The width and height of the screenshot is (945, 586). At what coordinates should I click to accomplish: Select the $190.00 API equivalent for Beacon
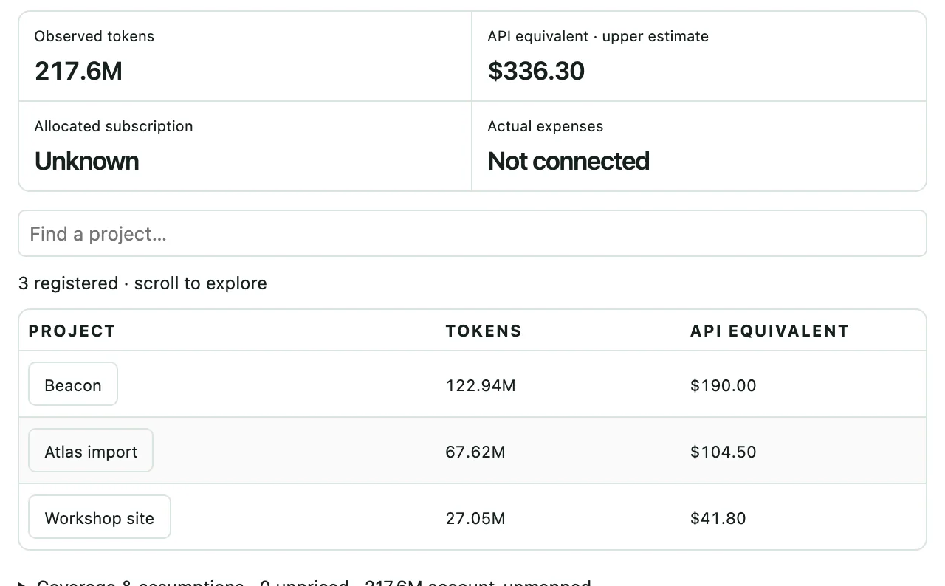click(x=724, y=385)
